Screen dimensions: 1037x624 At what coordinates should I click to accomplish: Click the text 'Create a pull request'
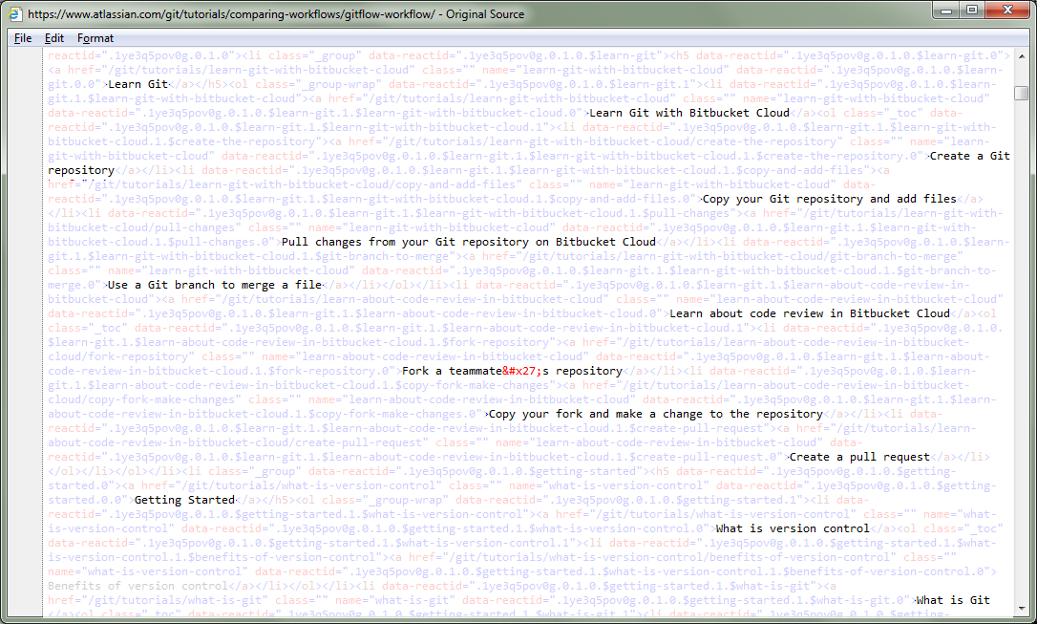click(x=859, y=457)
